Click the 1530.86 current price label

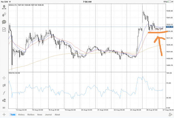pyautogui.click(x=170, y=27)
